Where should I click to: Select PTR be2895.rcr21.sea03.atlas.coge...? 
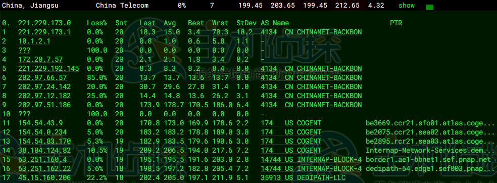(430, 142)
